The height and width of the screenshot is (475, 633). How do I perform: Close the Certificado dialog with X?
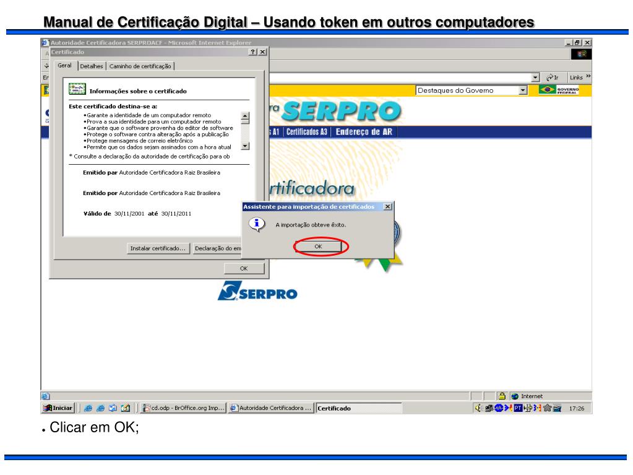262,51
